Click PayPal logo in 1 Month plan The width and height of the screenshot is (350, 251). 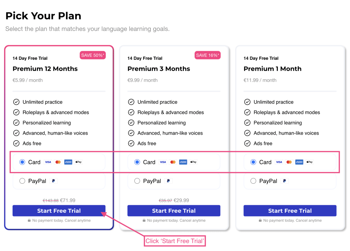(x=284, y=181)
